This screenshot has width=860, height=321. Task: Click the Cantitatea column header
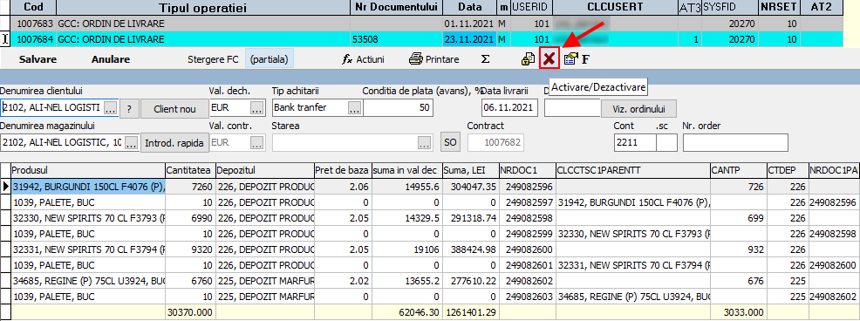(190, 170)
